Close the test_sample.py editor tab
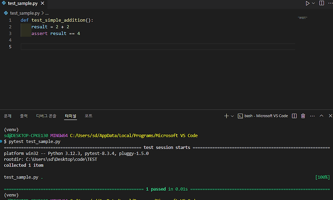Viewport: 333px width, 200px height. pyautogui.click(x=42, y=3)
